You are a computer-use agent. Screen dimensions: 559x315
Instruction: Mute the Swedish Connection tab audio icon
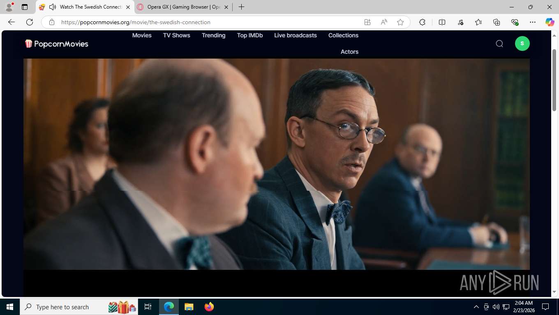click(x=52, y=7)
